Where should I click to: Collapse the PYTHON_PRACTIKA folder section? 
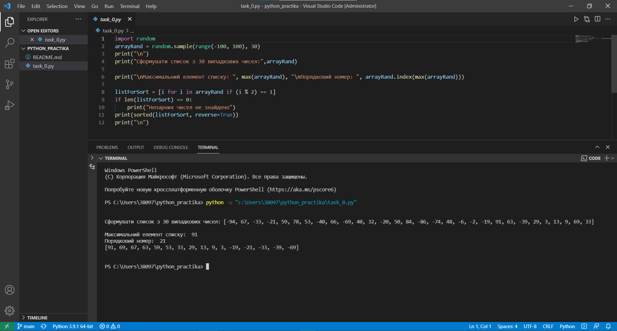tap(23, 48)
